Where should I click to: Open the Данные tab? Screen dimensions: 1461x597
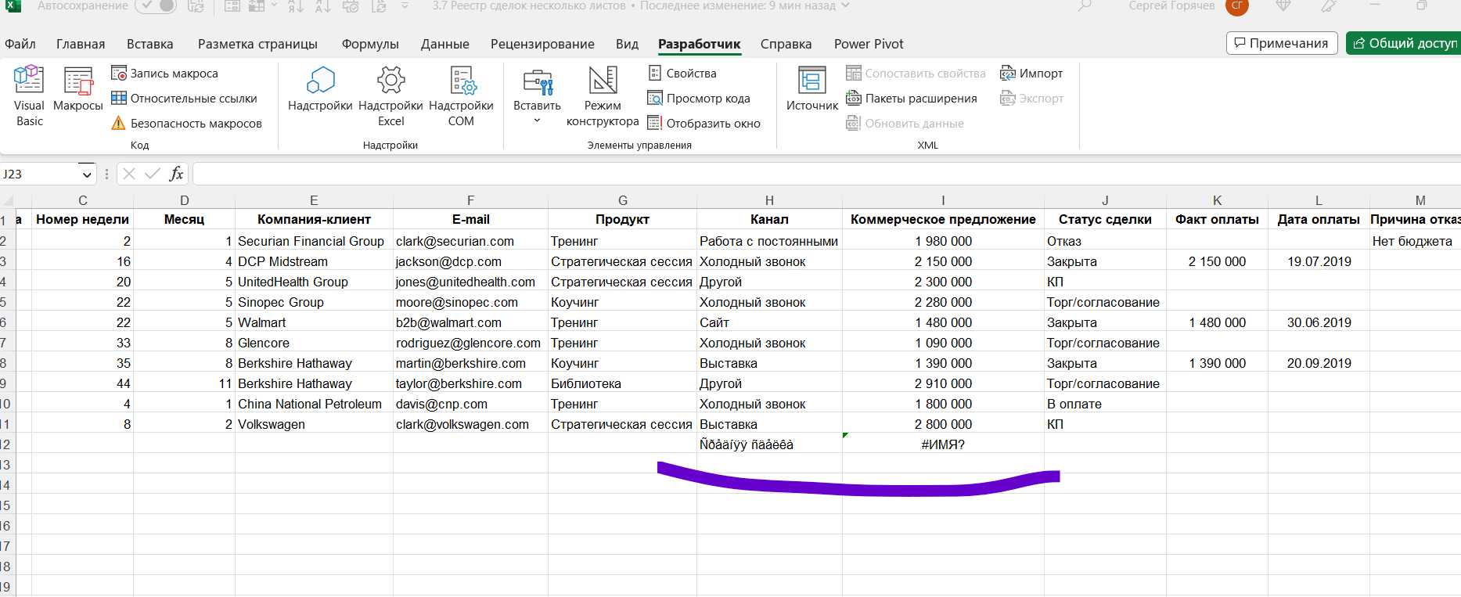click(x=445, y=44)
